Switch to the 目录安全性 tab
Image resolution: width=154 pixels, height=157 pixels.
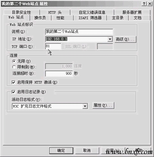(x=21, y=12)
